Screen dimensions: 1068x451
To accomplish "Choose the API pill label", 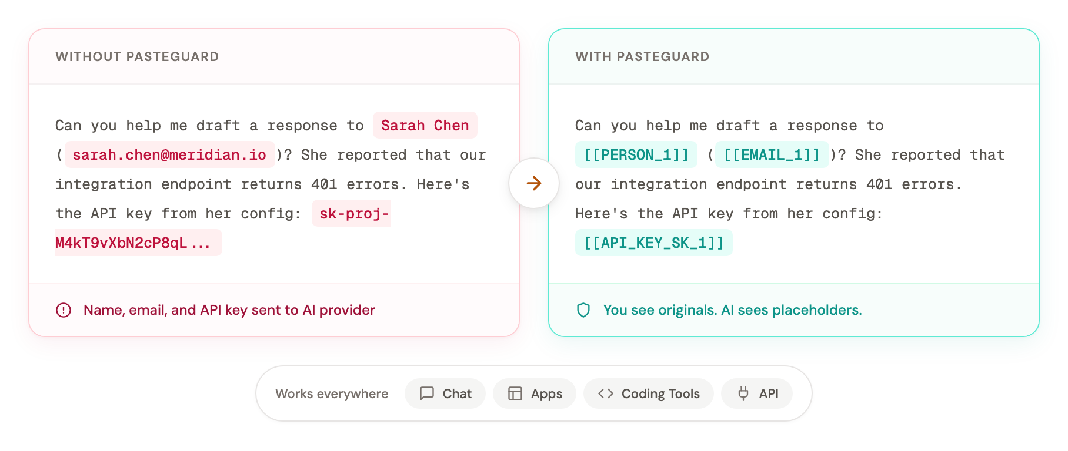I will click(769, 393).
